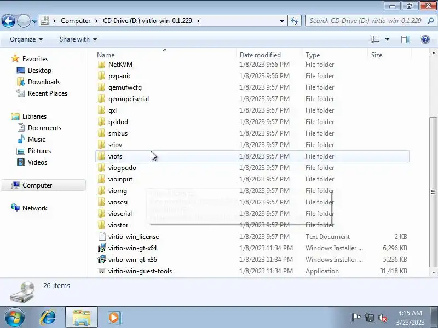Refresh the folder view
The width and height of the screenshot is (438, 328).
[295, 21]
